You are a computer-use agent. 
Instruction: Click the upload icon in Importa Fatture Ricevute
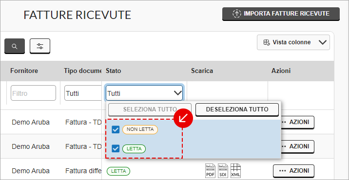click(237, 14)
